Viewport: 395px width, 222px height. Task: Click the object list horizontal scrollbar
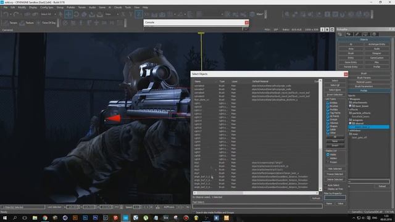256,193
